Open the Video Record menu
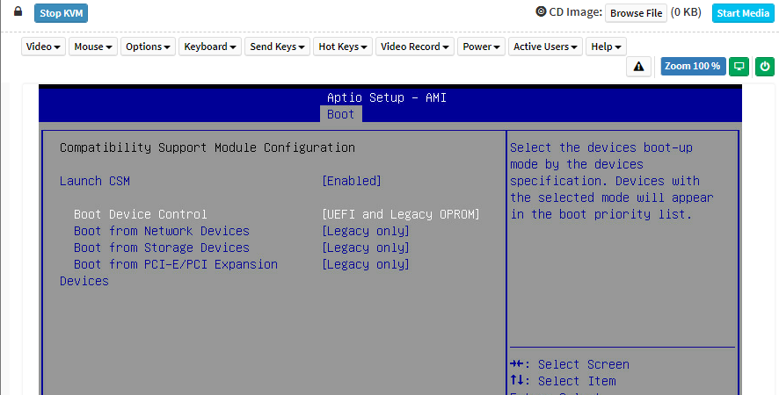Screen dimensions: 779x395 click(x=415, y=47)
